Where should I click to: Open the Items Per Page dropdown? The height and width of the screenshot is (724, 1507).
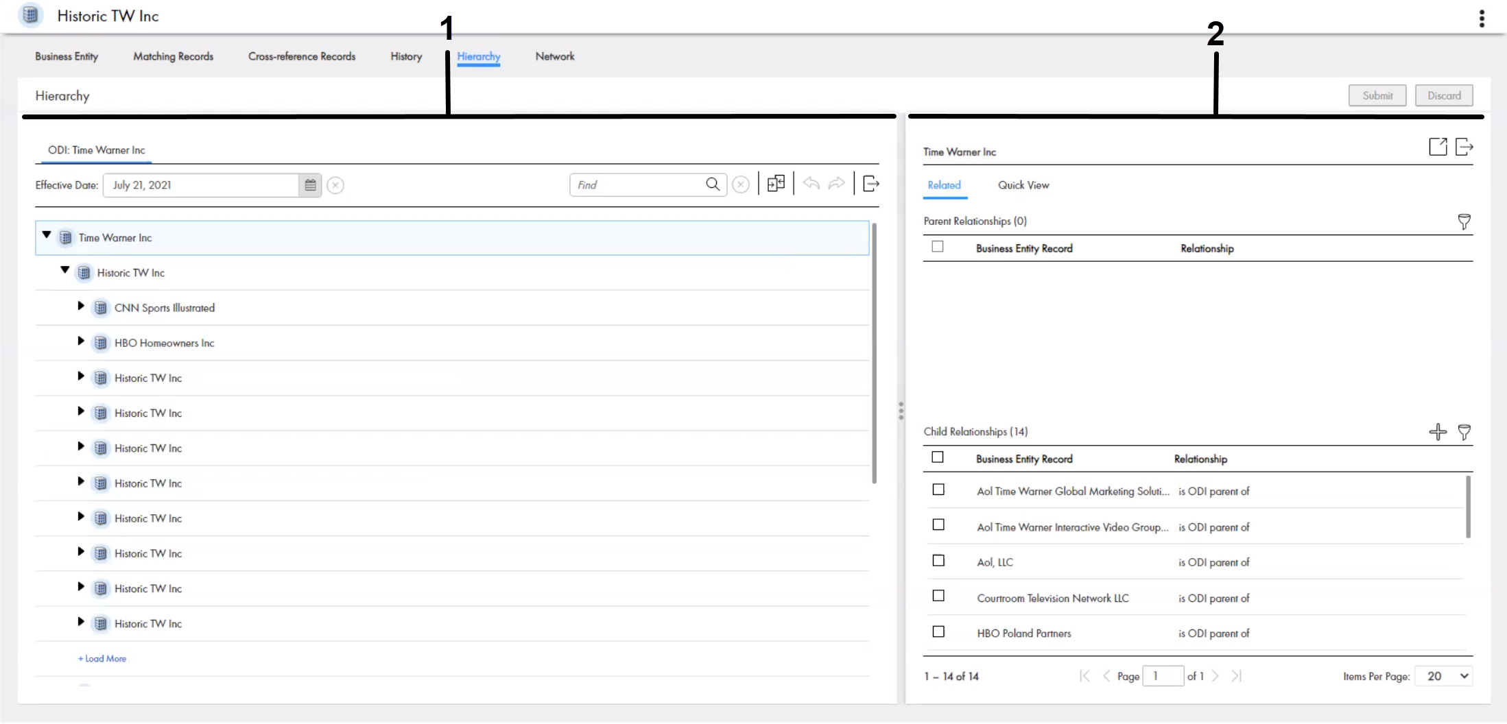(1443, 676)
